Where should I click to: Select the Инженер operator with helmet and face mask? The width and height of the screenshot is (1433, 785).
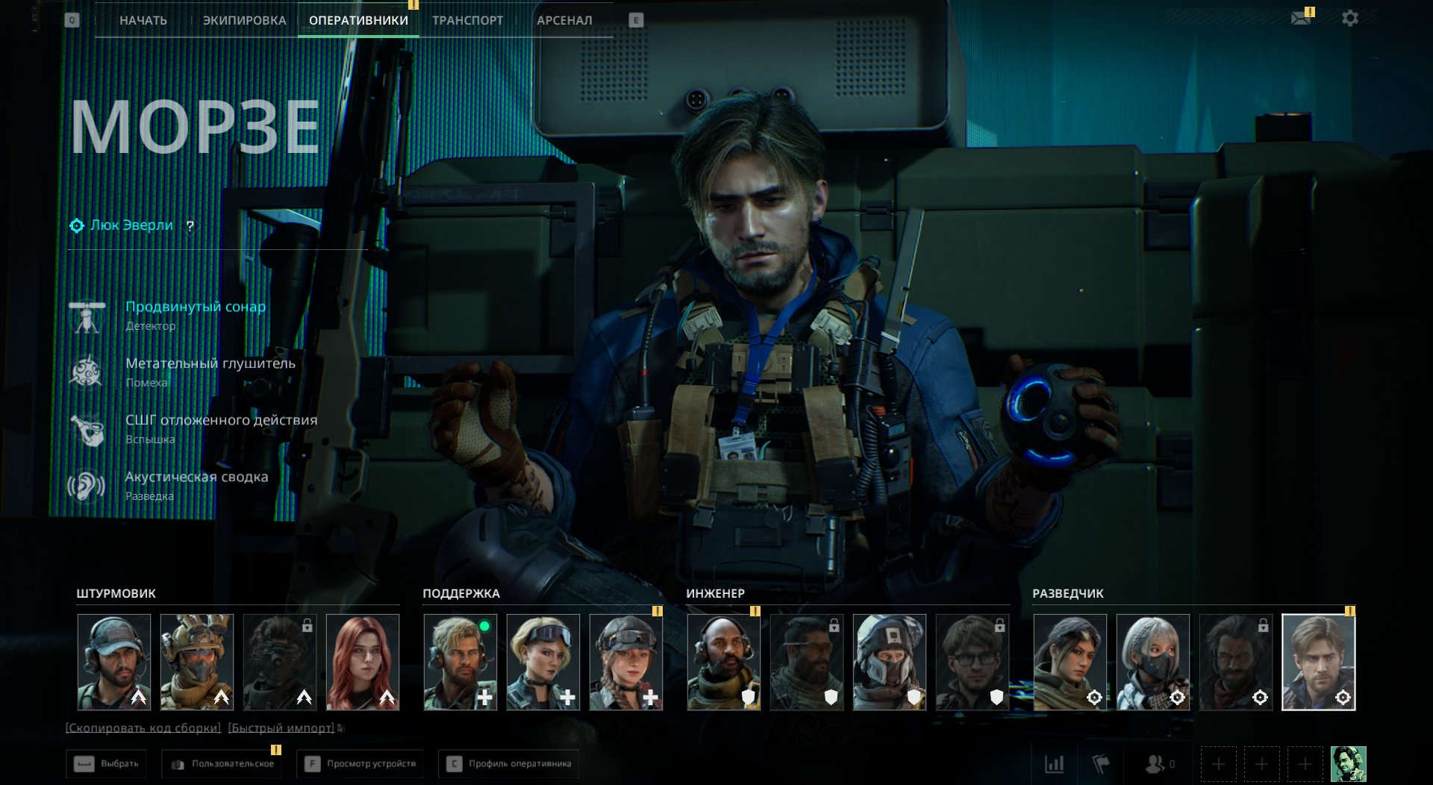point(890,662)
